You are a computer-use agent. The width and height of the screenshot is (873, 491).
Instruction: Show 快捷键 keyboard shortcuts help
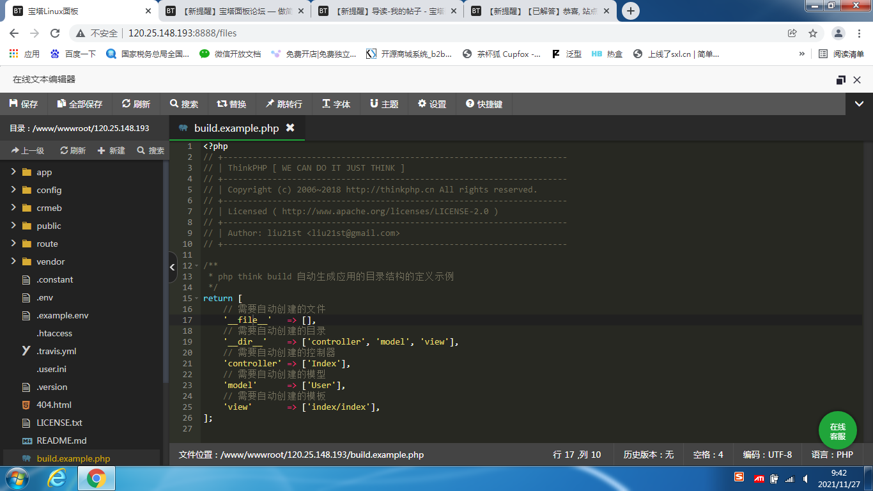pyautogui.click(x=484, y=104)
